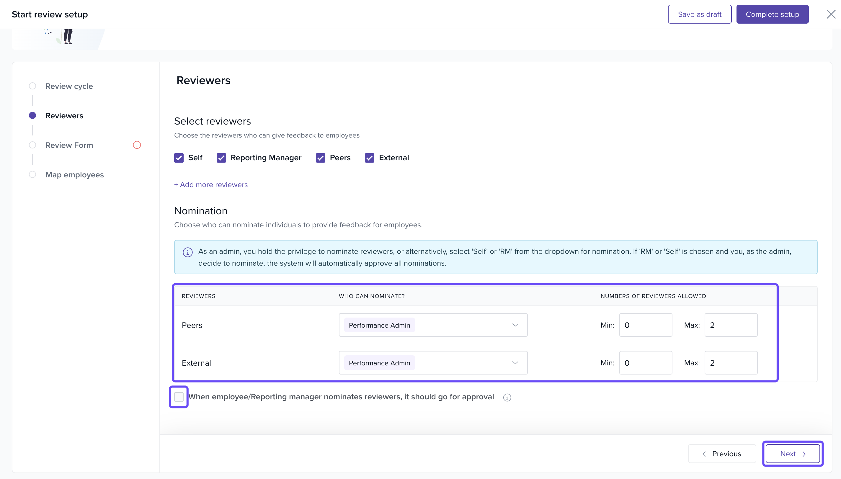The height and width of the screenshot is (479, 841).
Task: Click info icon next to approval checkbox
Action: click(507, 398)
